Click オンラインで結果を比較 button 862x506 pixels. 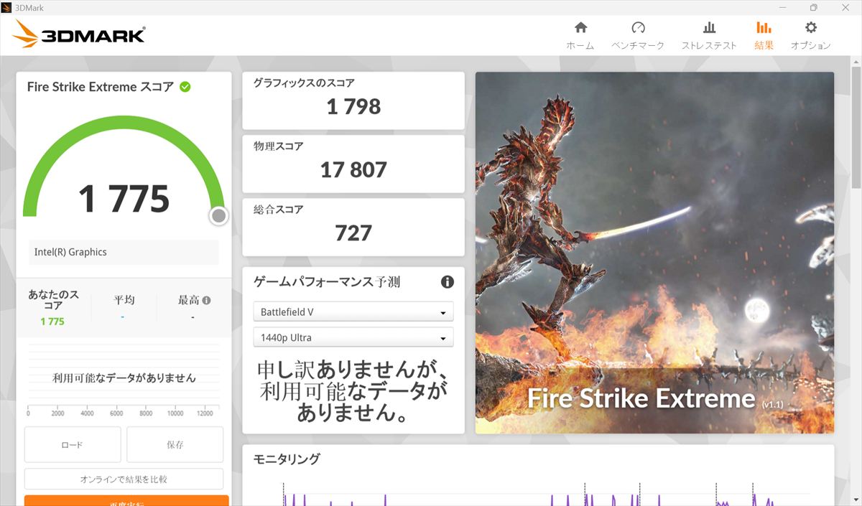click(124, 479)
